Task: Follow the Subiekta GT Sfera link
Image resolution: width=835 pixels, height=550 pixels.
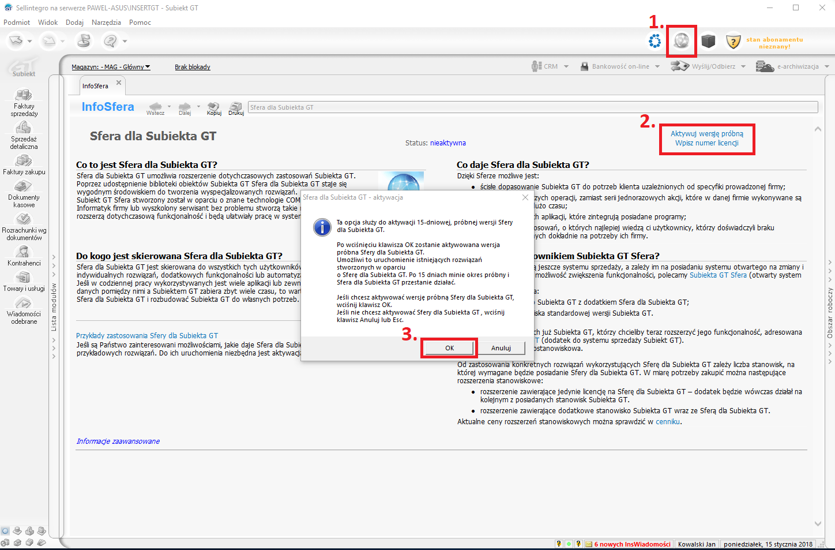Action: 718,275
